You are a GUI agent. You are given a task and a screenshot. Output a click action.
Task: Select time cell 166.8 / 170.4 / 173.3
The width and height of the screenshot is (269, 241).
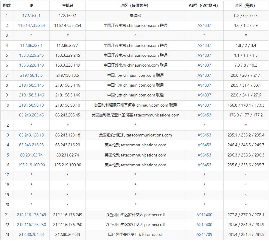point(246,105)
